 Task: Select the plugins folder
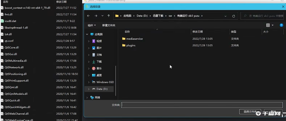[129, 45]
